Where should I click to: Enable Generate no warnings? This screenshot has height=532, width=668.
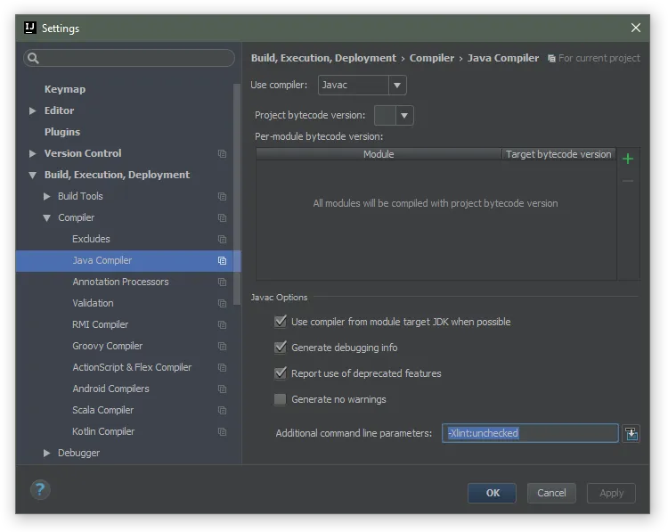[281, 399]
